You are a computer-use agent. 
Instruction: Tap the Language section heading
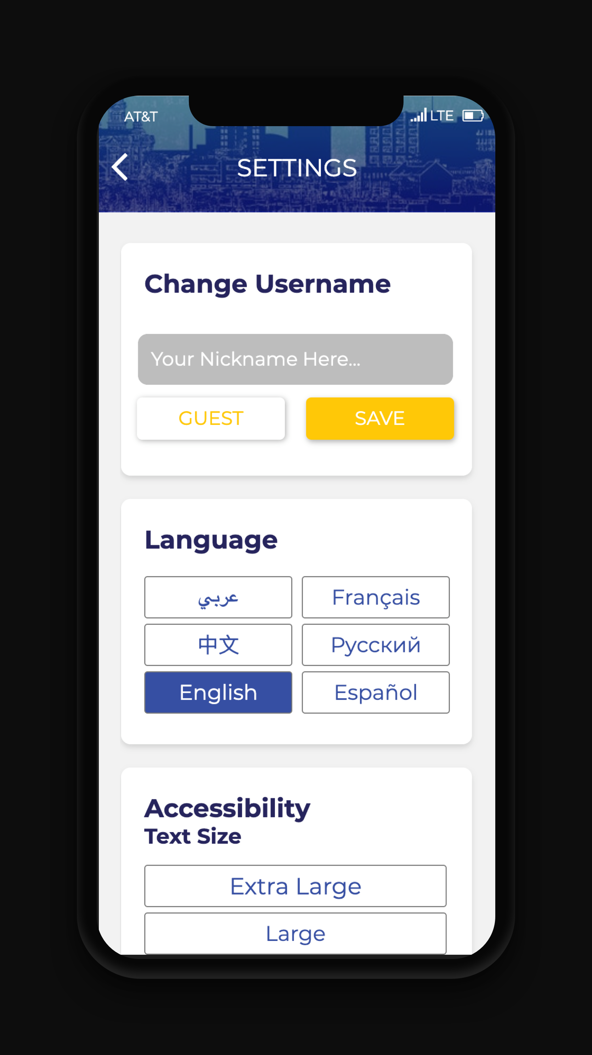click(x=211, y=540)
